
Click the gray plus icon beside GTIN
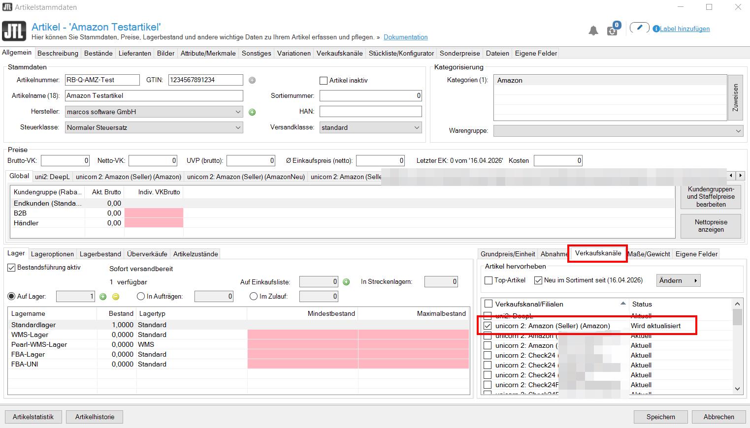(x=252, y=80)
